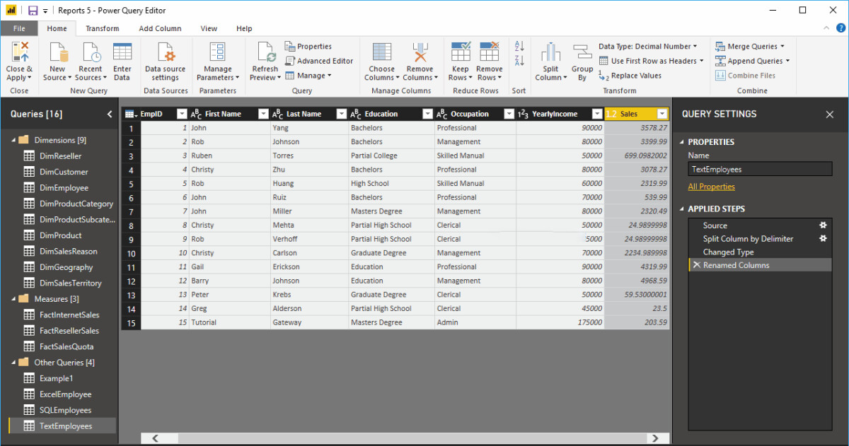Open query Properties in the ribbon

pos(308,46)
